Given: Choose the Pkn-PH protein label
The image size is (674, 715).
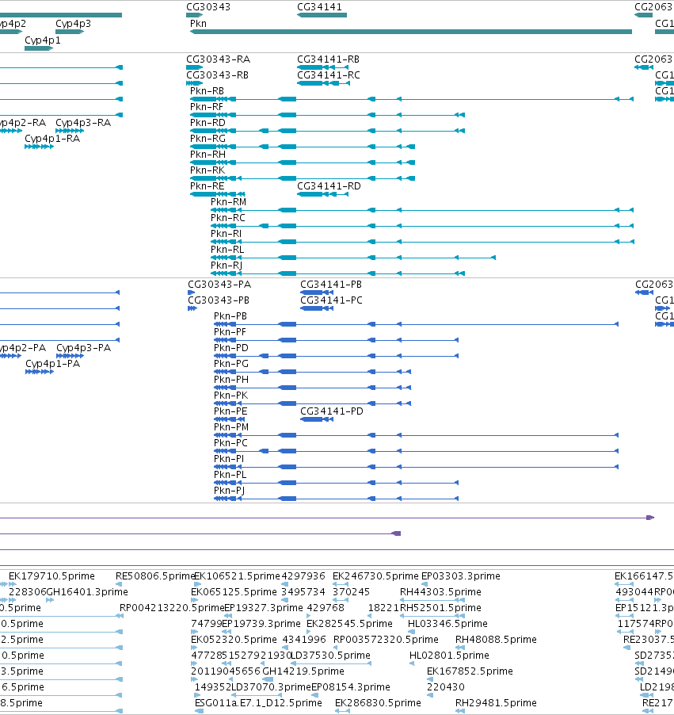Looking at the screenshot, I should point(231,380).
